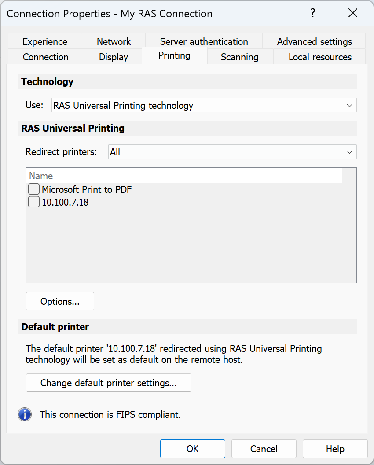This screenshot has height=465, width=374.
Task: Open Change default printer settings
Action: (108, 383)
